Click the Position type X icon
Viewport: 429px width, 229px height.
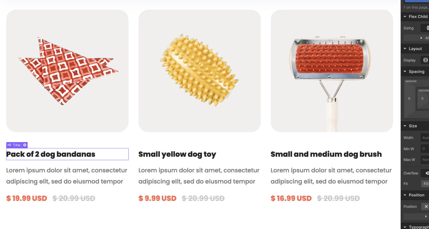427,206
